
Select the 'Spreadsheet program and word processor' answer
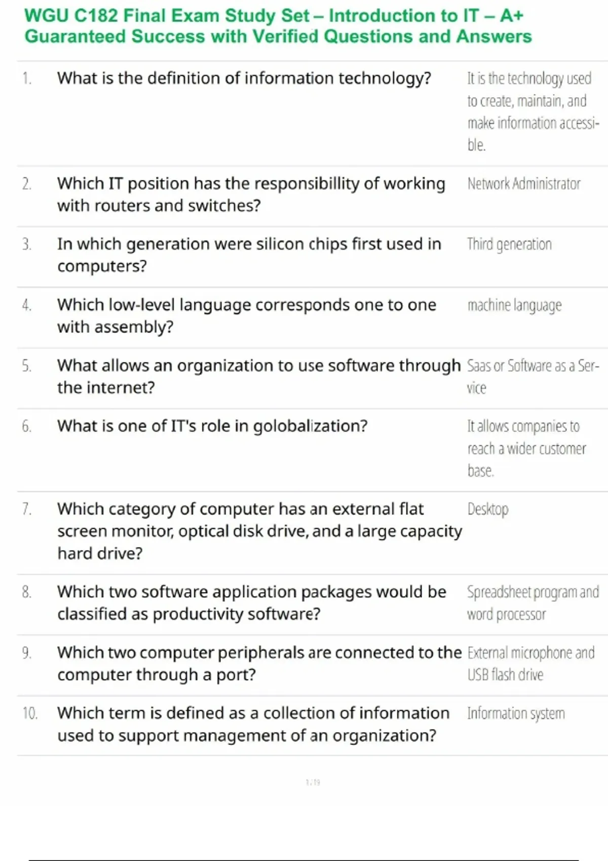pos(532,603)
